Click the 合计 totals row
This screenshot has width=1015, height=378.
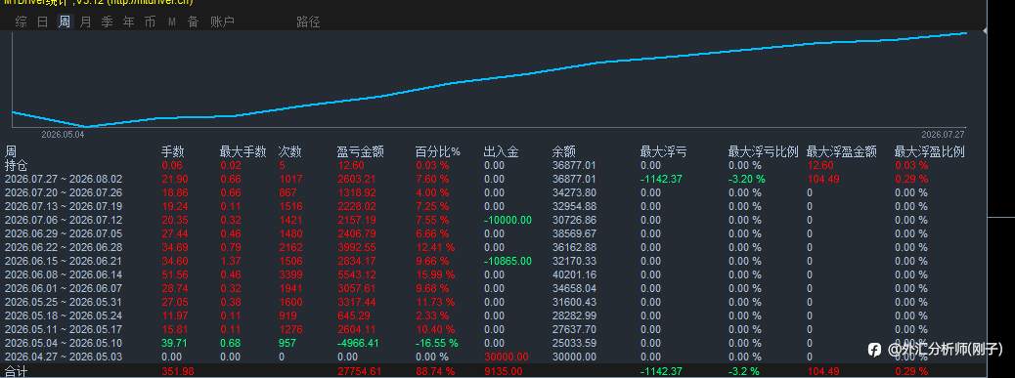pyautogui.click(x=492, y=371)
